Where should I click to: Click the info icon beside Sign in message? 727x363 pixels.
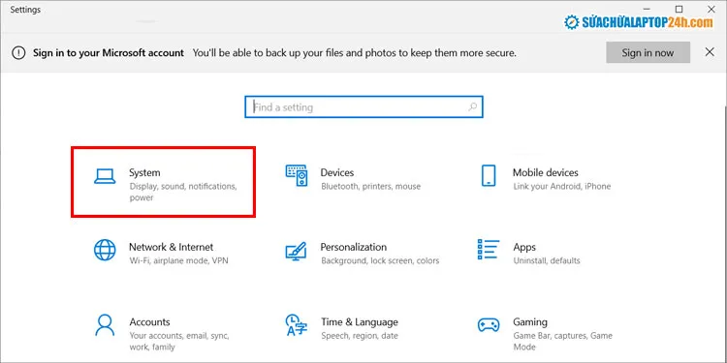[x=18, y=53]
